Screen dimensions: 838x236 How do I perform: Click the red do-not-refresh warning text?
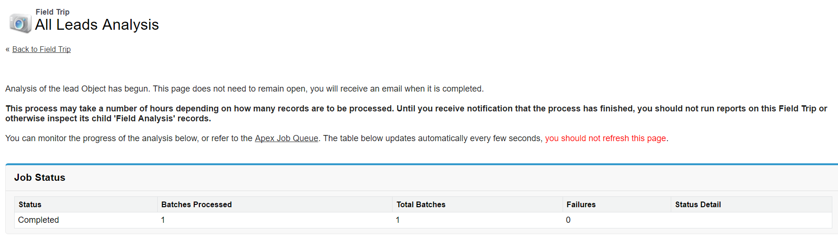pos(606,138)
